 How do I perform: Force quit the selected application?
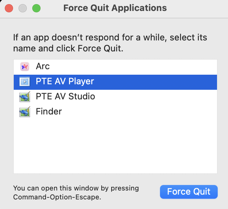[x=189, y=192]
